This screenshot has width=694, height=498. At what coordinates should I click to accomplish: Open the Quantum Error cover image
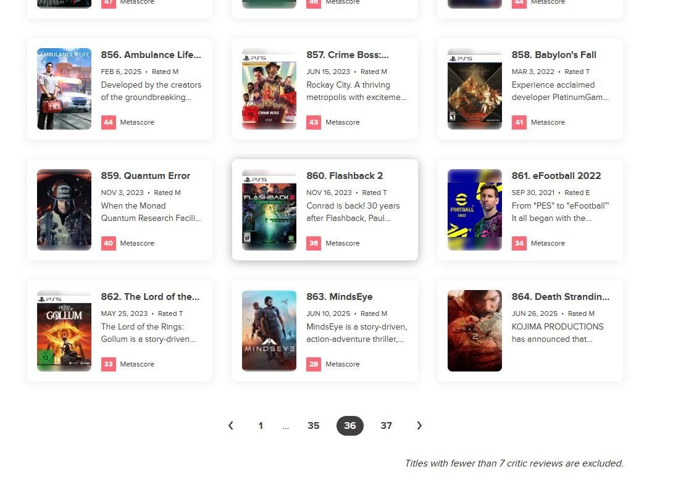64,210
